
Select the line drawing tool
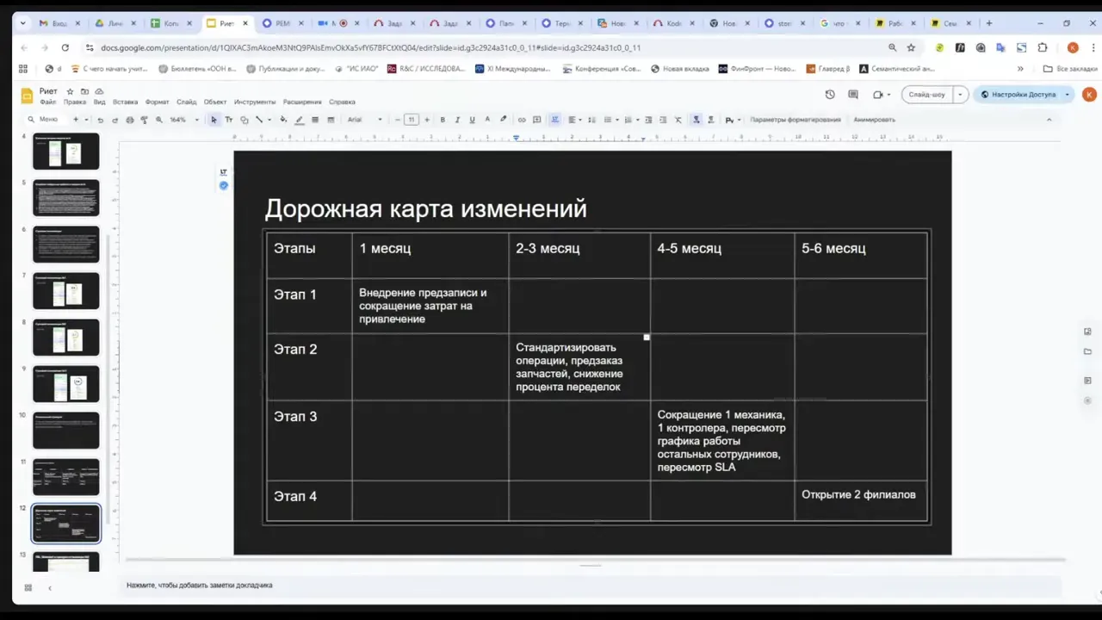coord(258,120)
